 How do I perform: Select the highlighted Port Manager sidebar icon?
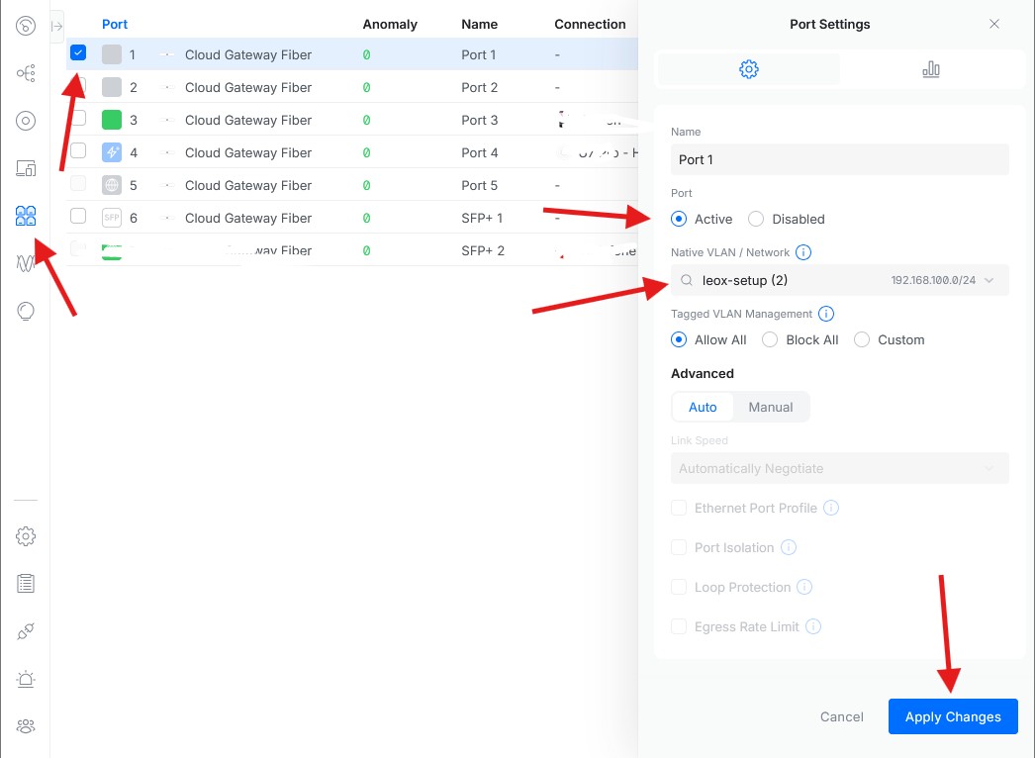pyautogui.click(x=25, y=215)
